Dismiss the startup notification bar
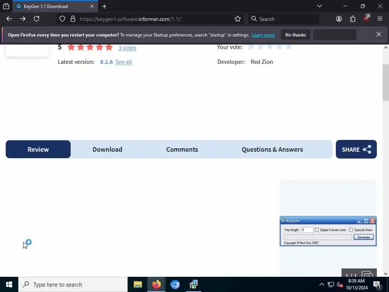This screenshot has height=292, width=389. pos(379,35)
